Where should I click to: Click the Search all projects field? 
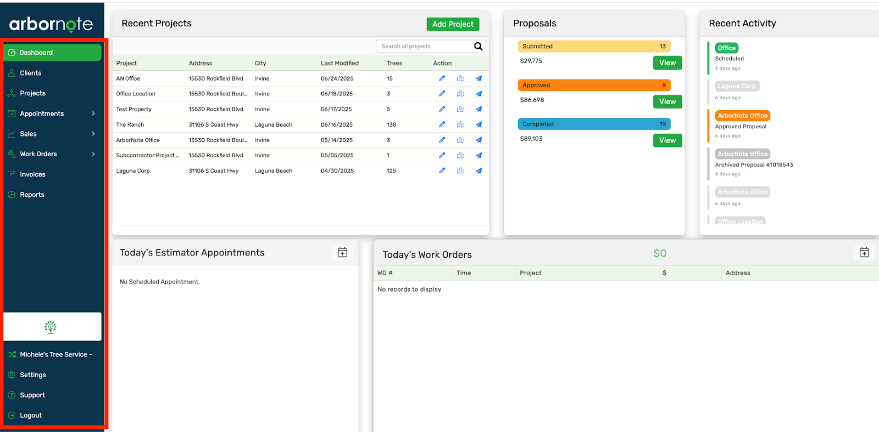pos(425,47)
